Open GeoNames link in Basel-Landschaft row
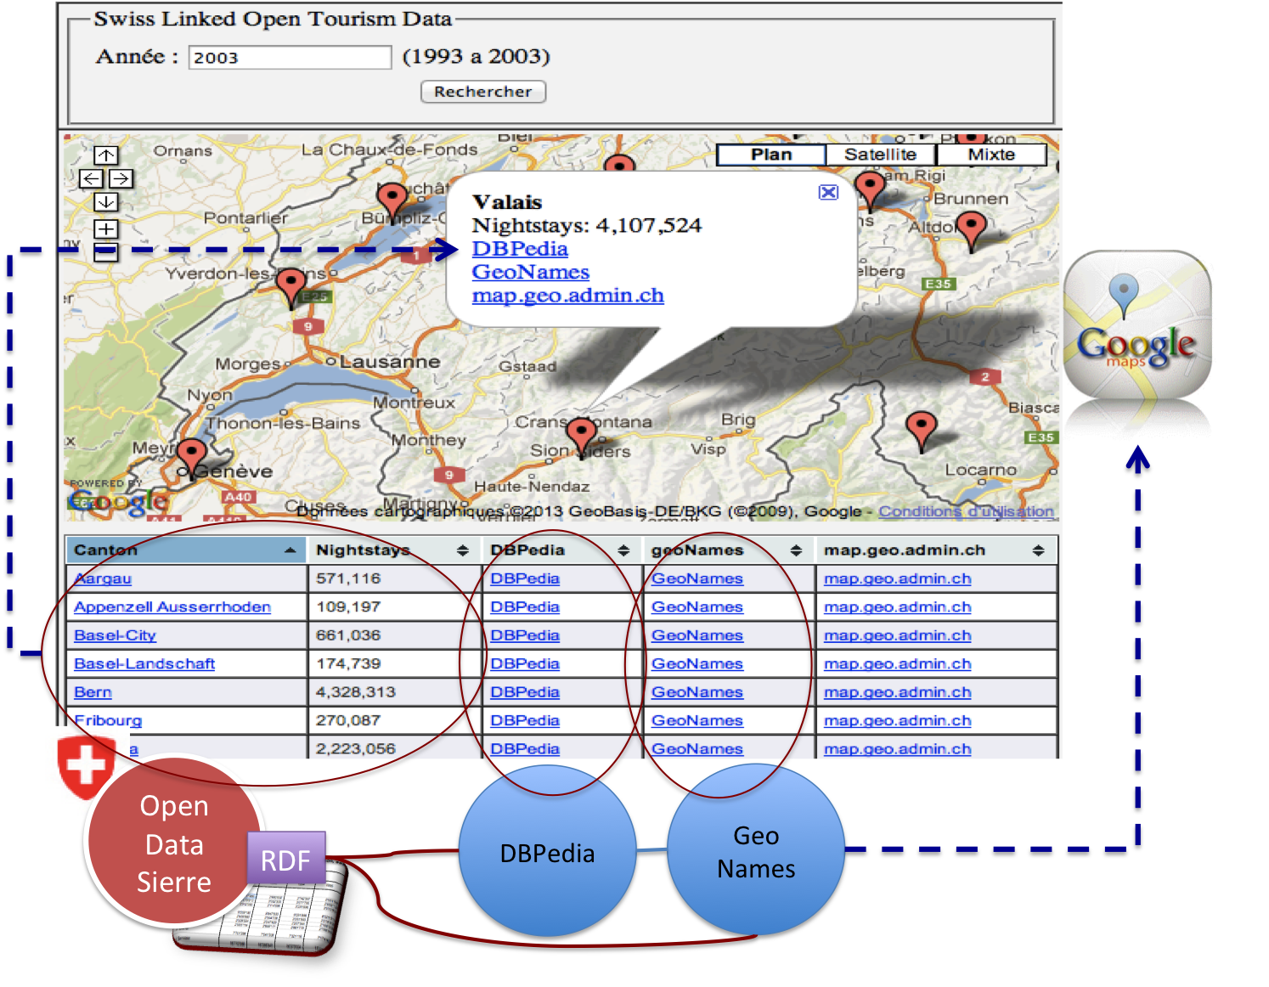The width and height of the screenshot is (1269, 987). click(697, 664)
